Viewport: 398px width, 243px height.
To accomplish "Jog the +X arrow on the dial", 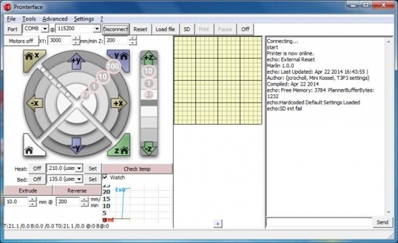I will [118, 103].
